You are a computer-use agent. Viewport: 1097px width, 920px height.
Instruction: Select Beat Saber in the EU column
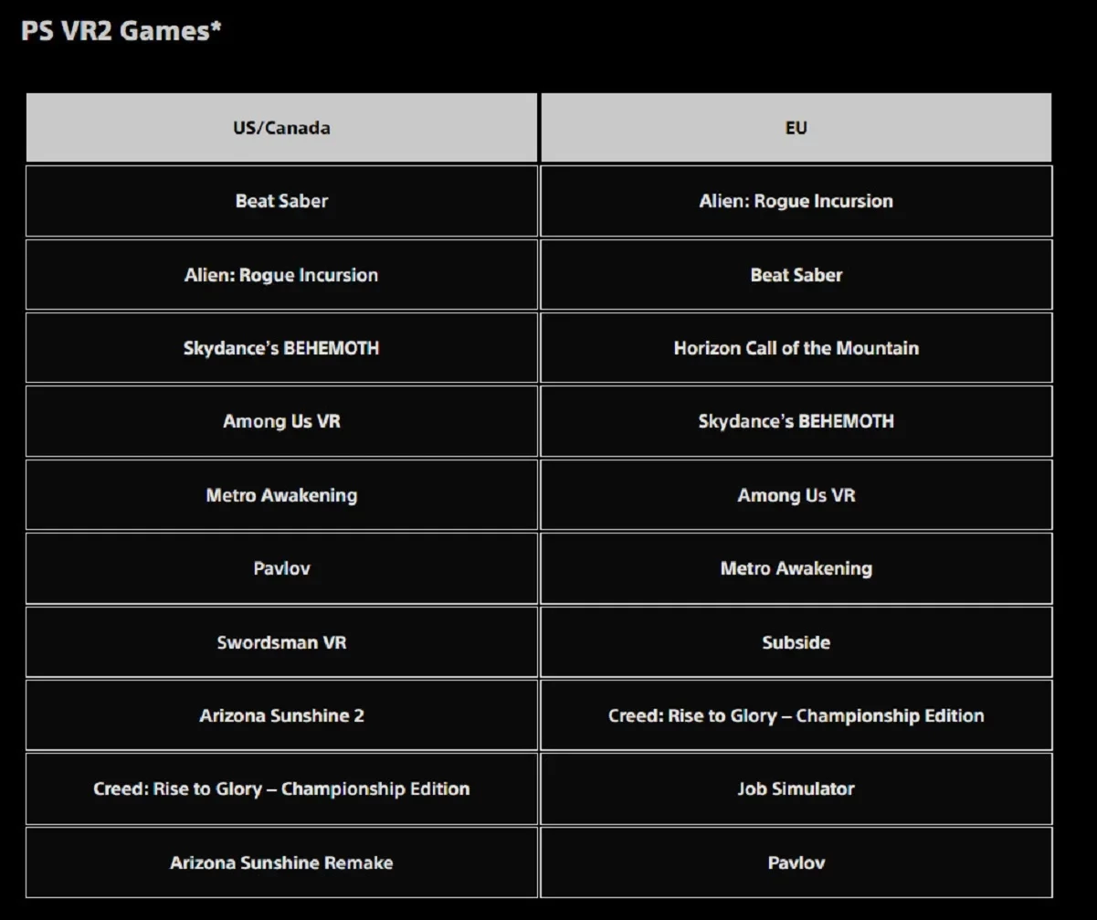(796, 275)
